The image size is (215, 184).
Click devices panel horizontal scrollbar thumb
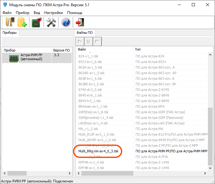(x=17, y=173)
